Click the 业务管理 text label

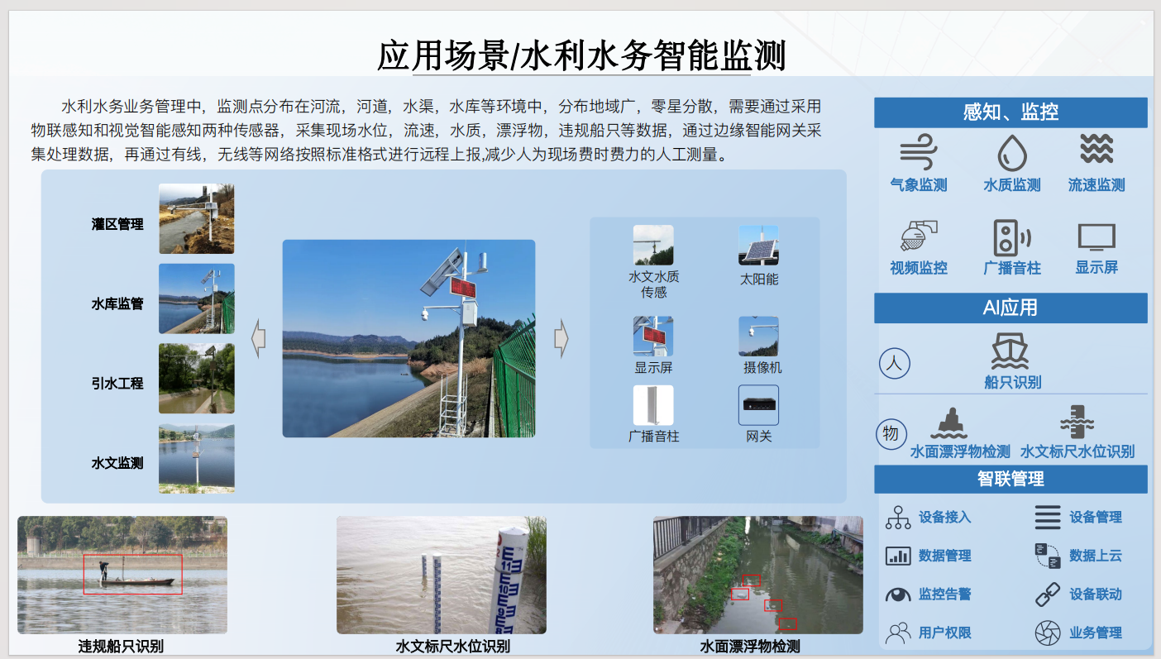1096,633
